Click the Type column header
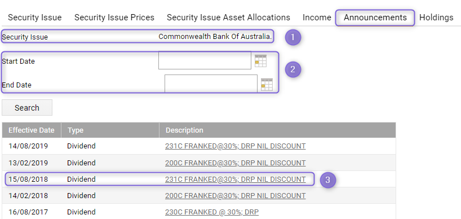The image size is (461, 219). coord(110,130)
